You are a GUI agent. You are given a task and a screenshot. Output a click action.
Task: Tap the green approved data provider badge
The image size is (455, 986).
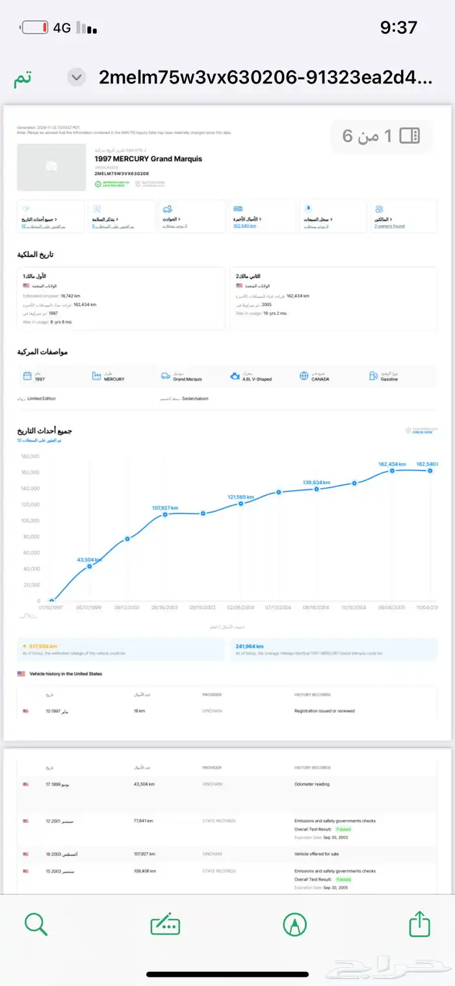tap(112, 184)
